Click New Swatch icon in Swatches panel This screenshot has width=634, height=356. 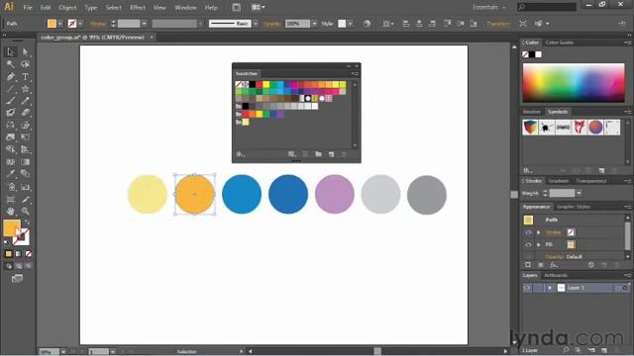pyautogui.click(x=331, y=154)
